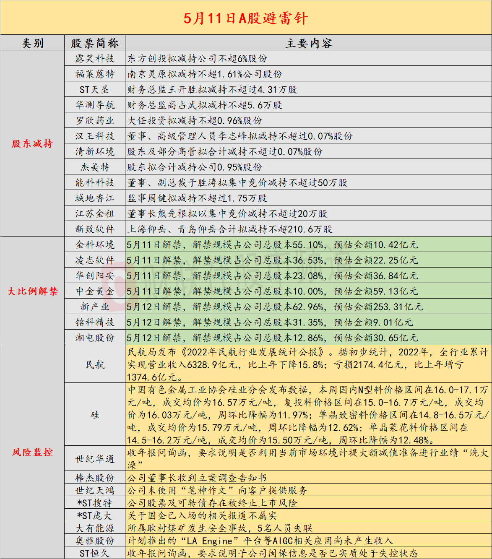
Task: Select the stock name 罗欣药业
Action: [95, 120]
